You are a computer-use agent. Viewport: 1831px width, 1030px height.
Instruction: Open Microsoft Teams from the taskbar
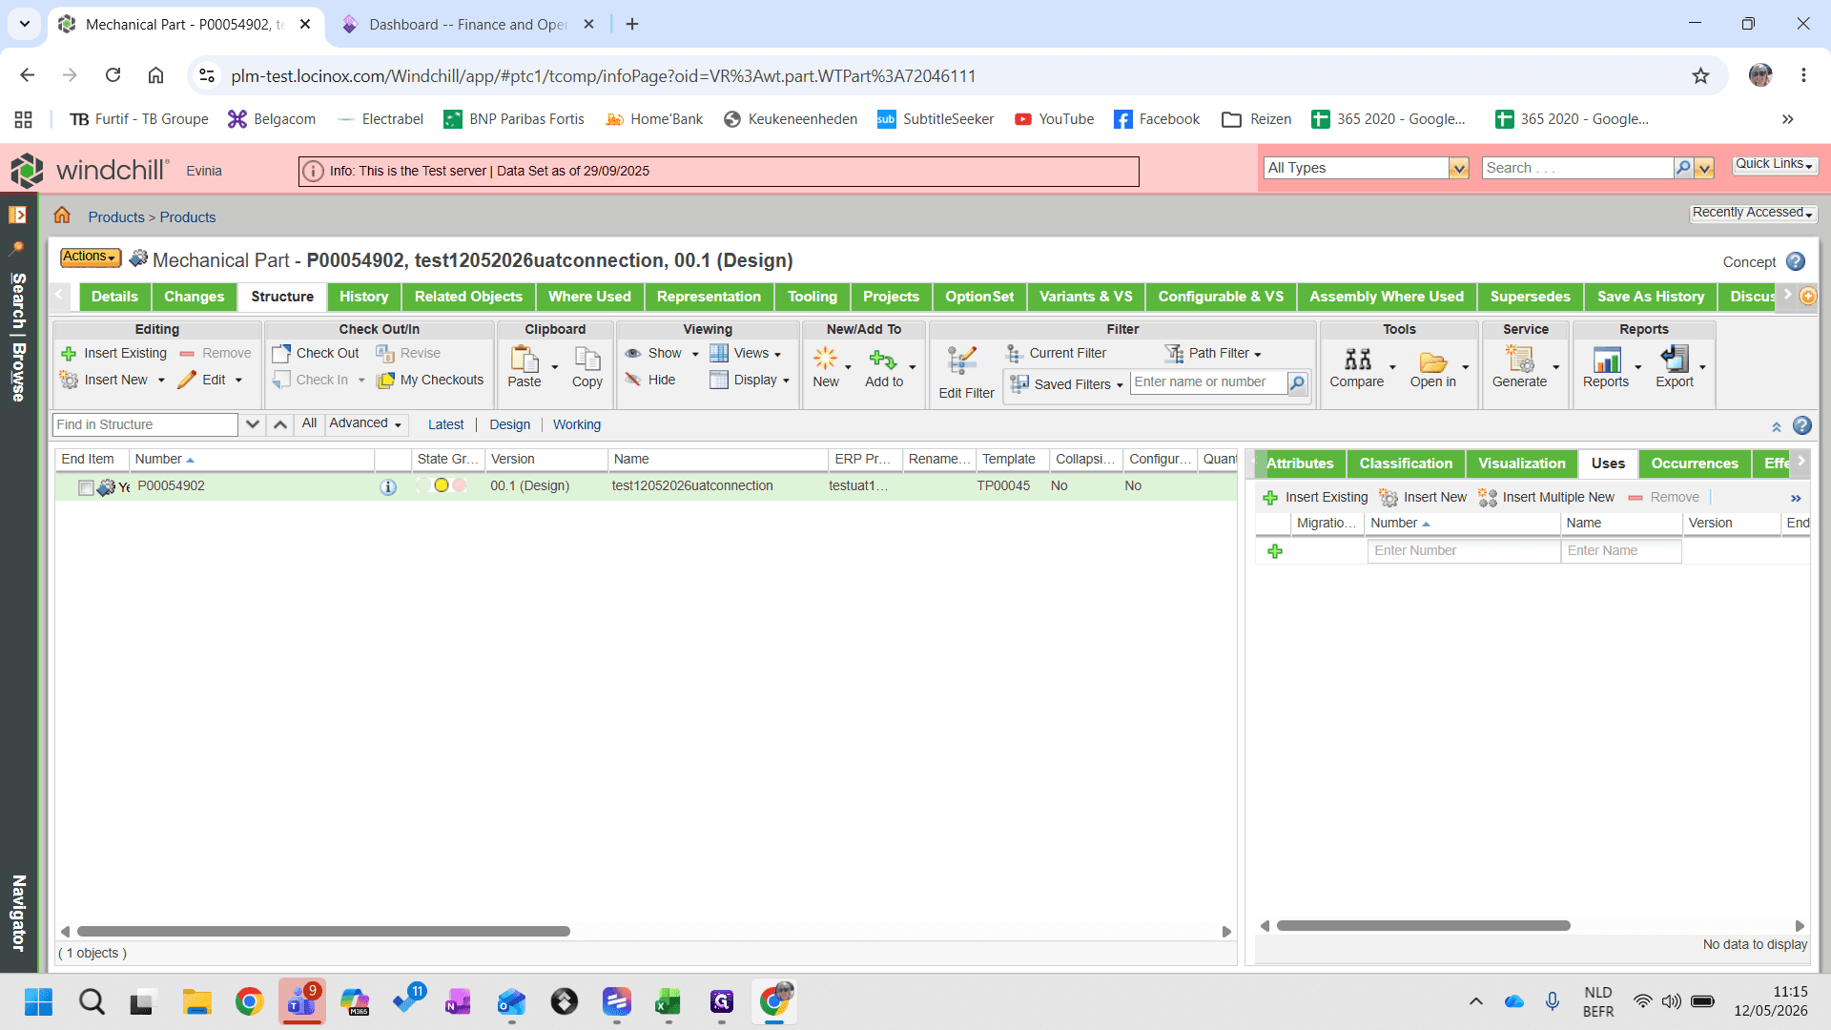tap(302, 1001)
